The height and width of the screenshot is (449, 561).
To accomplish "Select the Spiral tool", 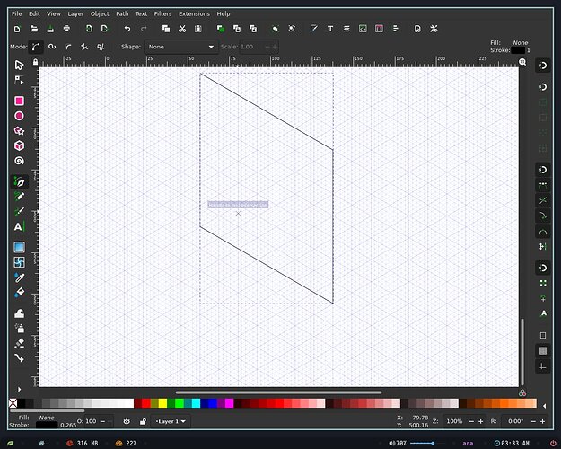I will [20, 161].
